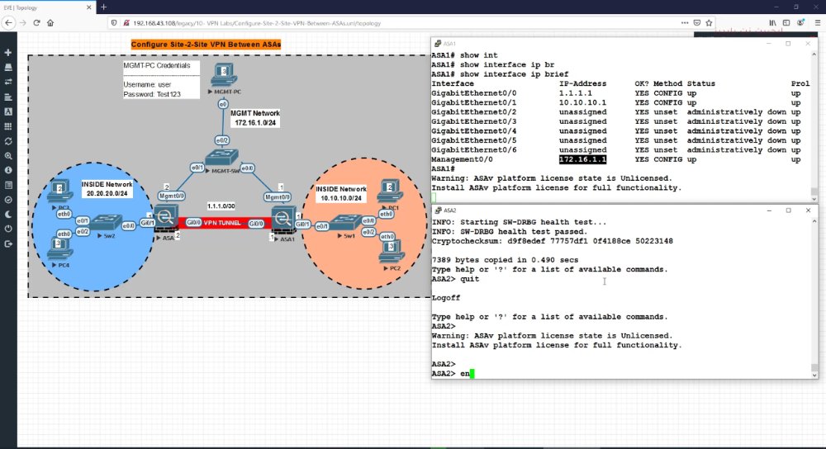The width and height of the screenshot is (826, 449).
Task: Click the 10.10.10.1 address in ASA1 terminal
Action: (x=582, y=102)
